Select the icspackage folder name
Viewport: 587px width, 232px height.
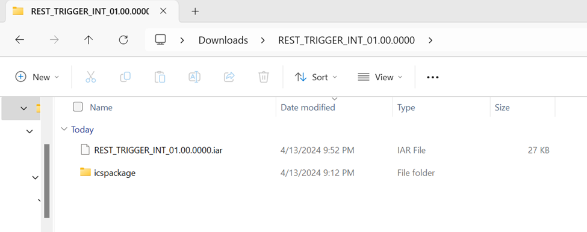click(114, 173)
